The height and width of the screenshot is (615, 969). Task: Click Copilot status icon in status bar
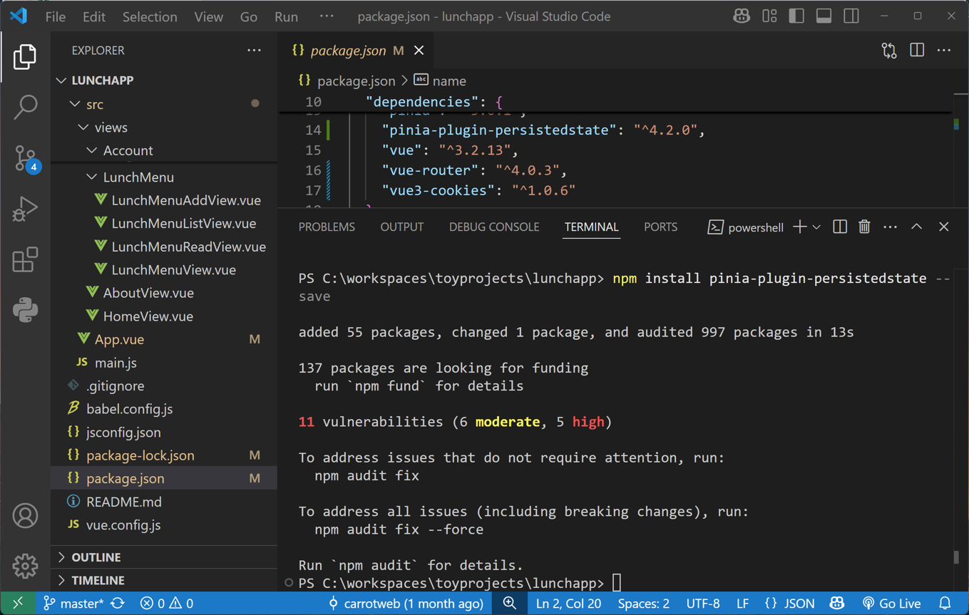coord(837,603)
